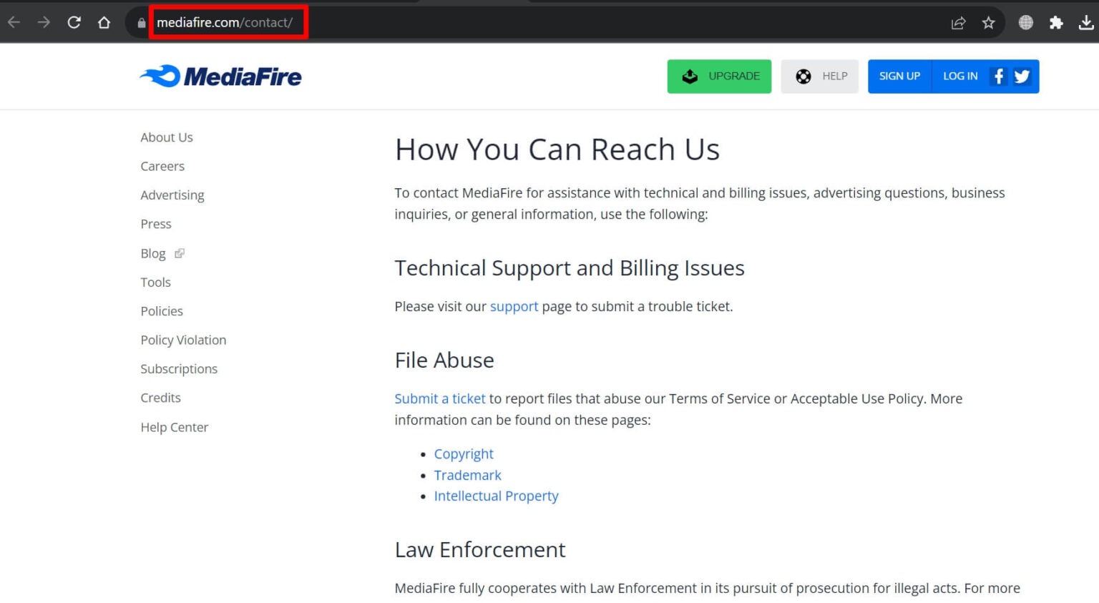Click the globe extension icon in toolbar
The height and width of the screenshot is (603, 1099).
coord(1025,22)
